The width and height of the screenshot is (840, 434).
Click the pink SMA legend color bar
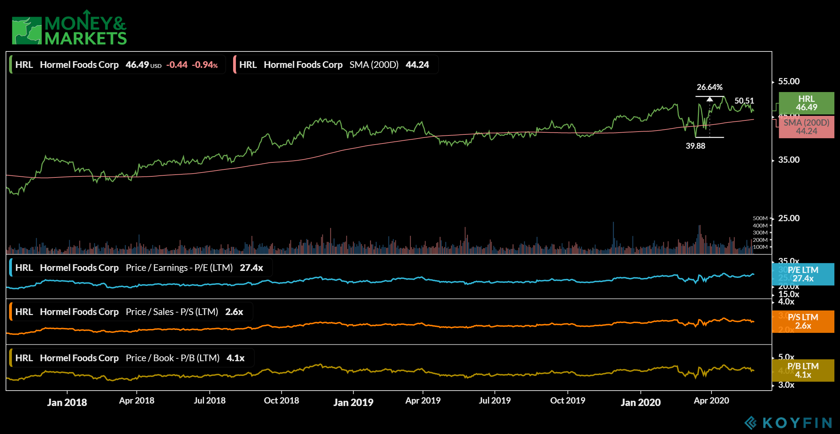pos(234,65)
